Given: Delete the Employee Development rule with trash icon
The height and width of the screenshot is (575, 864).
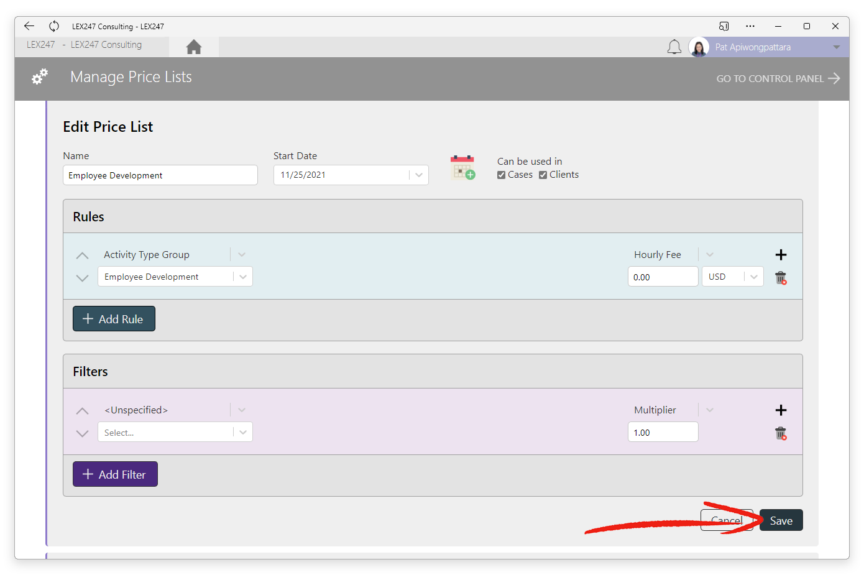Looking at the screenshot, I should [781, 278].
